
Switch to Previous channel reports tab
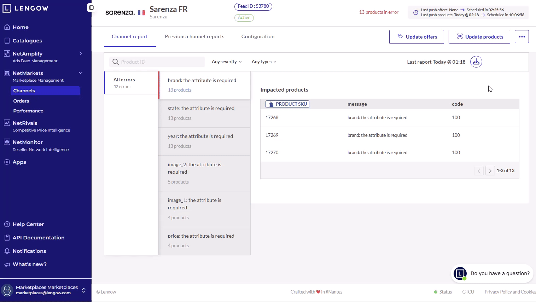pos(194,37)
